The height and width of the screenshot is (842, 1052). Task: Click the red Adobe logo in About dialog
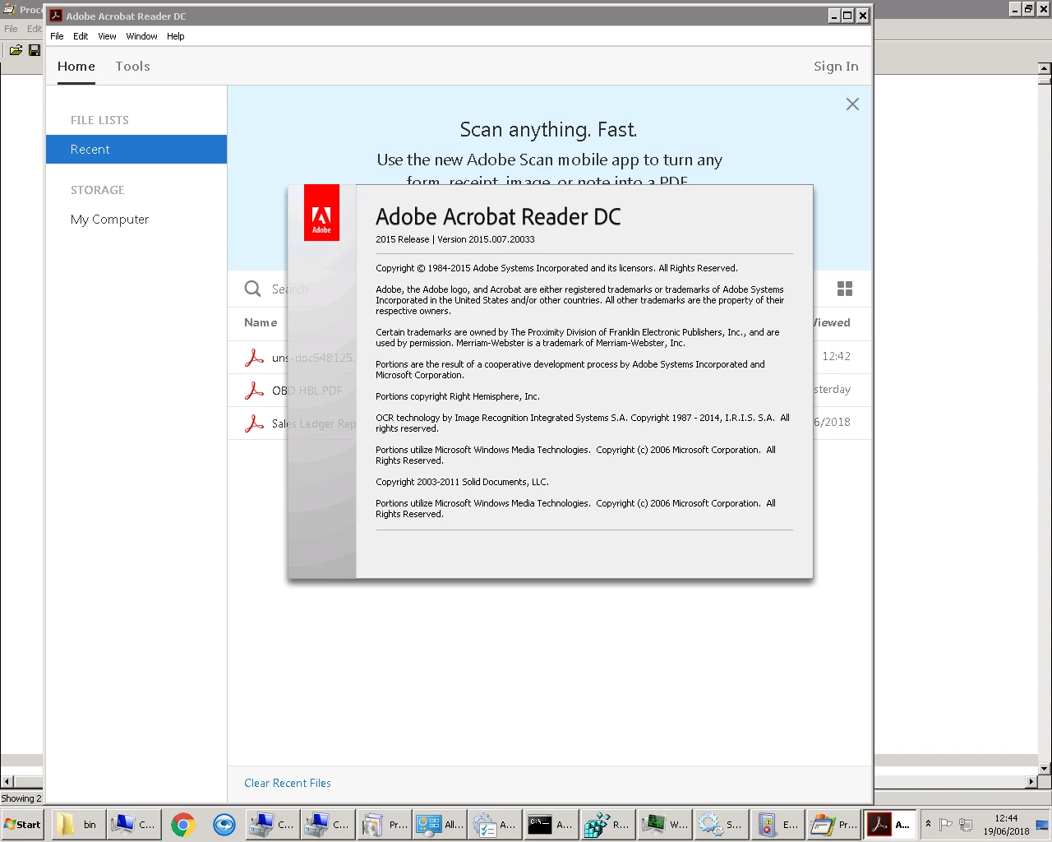[x=321, y=212]
